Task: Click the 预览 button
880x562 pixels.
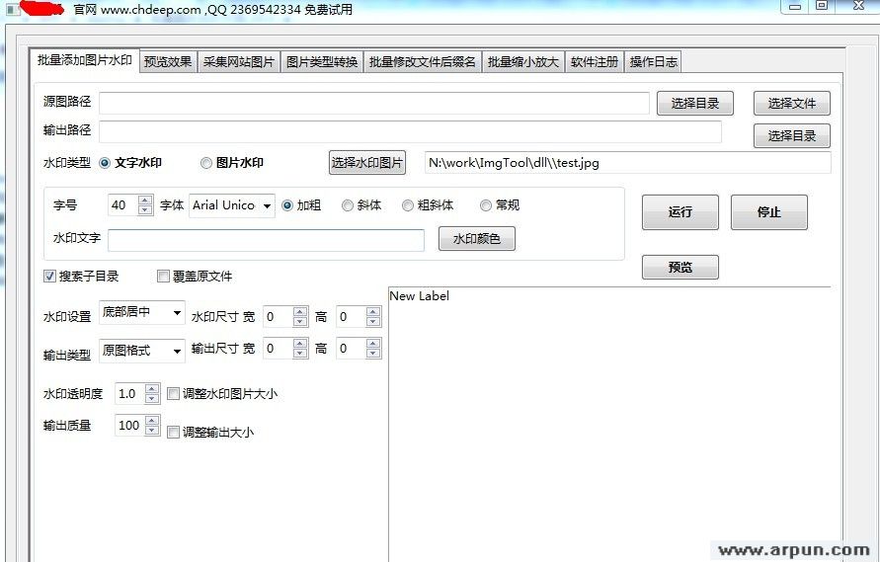Action: click(680, 267)
